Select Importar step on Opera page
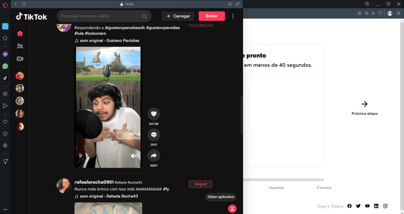This screenshot has height=214, width=404. pos(277,188)
